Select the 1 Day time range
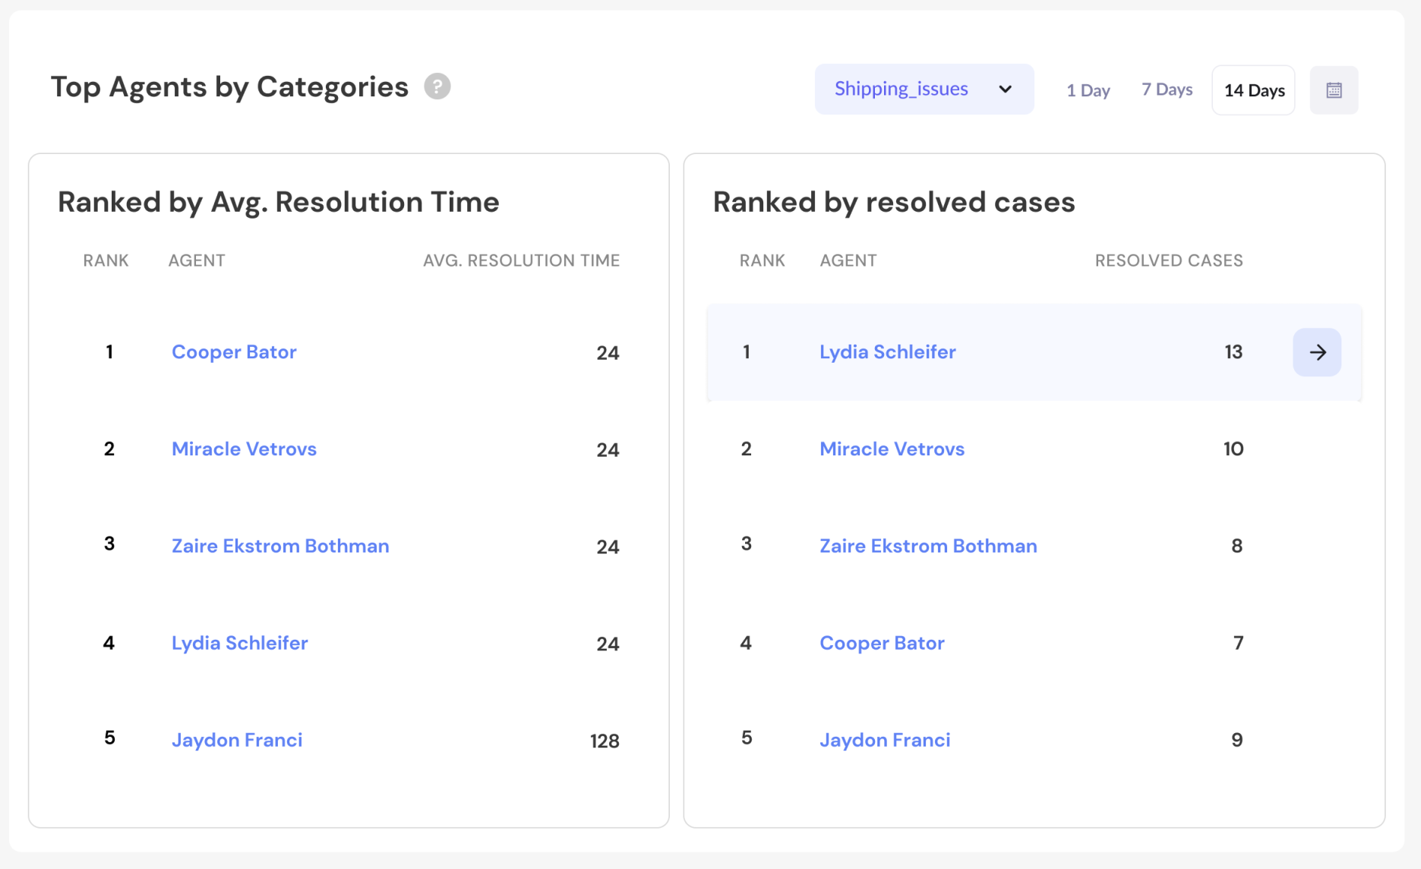This screenshot has height=869, width=1421. point(1088,90)
